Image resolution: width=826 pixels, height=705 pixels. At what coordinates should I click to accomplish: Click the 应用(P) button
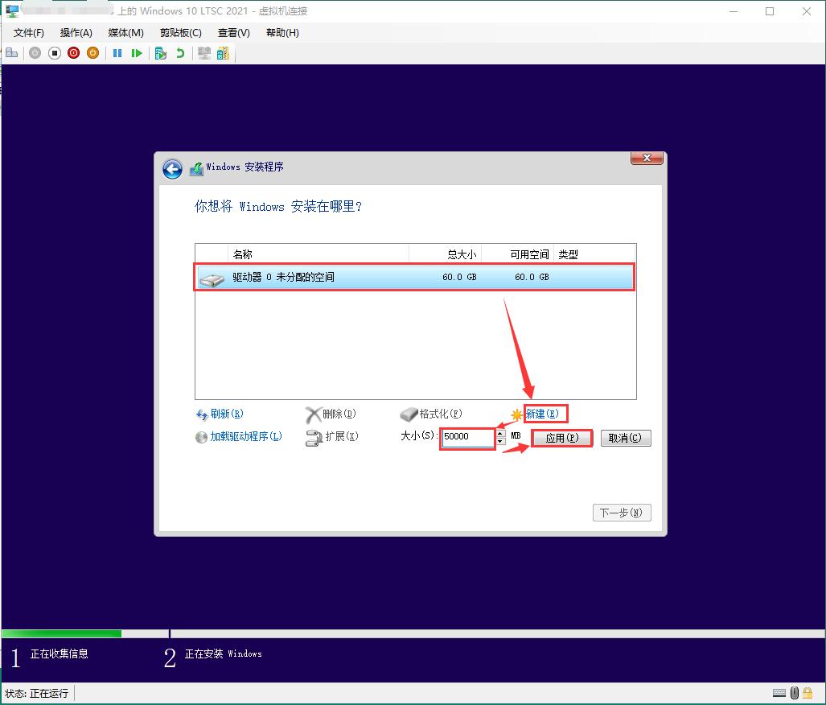point(562,438)
